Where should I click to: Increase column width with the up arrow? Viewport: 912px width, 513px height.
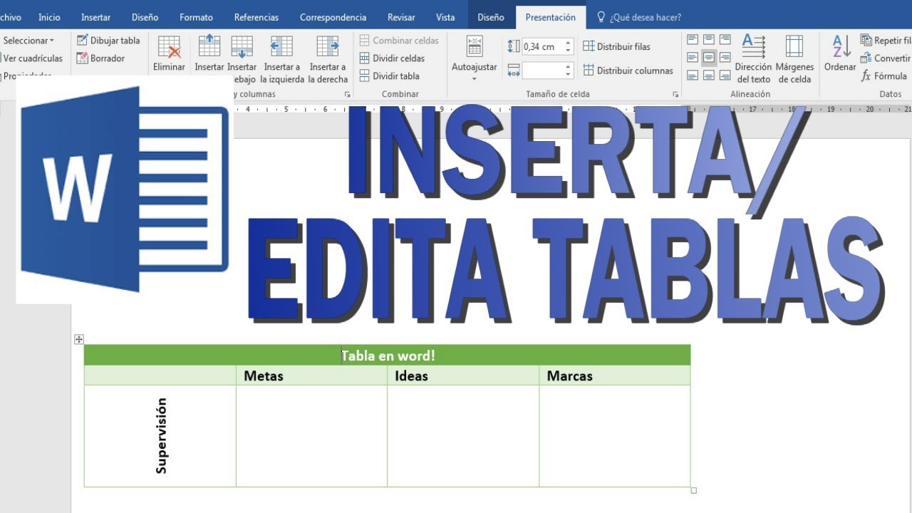click(x=568, y=67)
